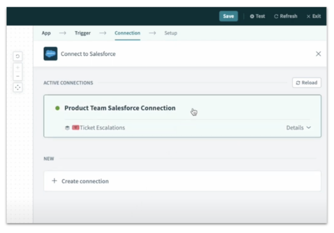Open the Setup step tab
Viewport: 334px width, 233px height.
(170, 33)
